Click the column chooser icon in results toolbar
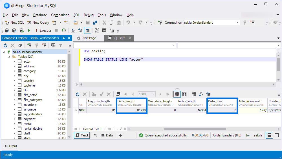This screenshot has width=282, height=159. tap(194, 94)
